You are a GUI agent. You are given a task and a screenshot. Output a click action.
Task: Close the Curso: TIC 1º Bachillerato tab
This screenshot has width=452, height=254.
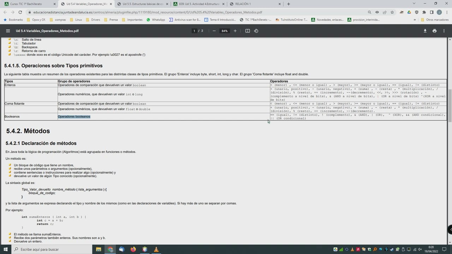click(x=54, y=4)
